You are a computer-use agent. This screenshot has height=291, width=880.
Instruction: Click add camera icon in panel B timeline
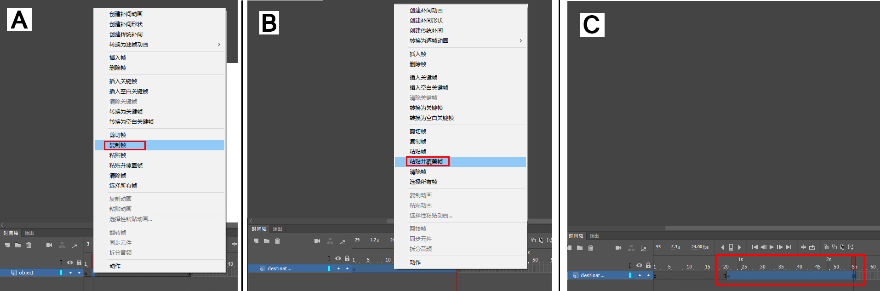coord(317,241)
